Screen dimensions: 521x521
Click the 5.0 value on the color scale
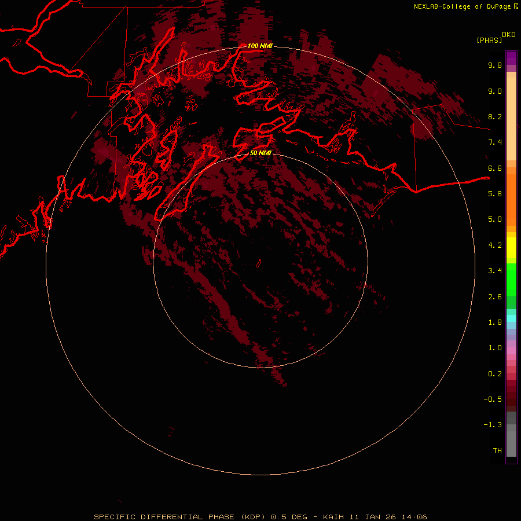[x=495, y=219]
